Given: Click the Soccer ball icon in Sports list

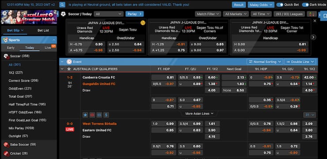Looking at the screenshot, I should click(x=6, y=56).
